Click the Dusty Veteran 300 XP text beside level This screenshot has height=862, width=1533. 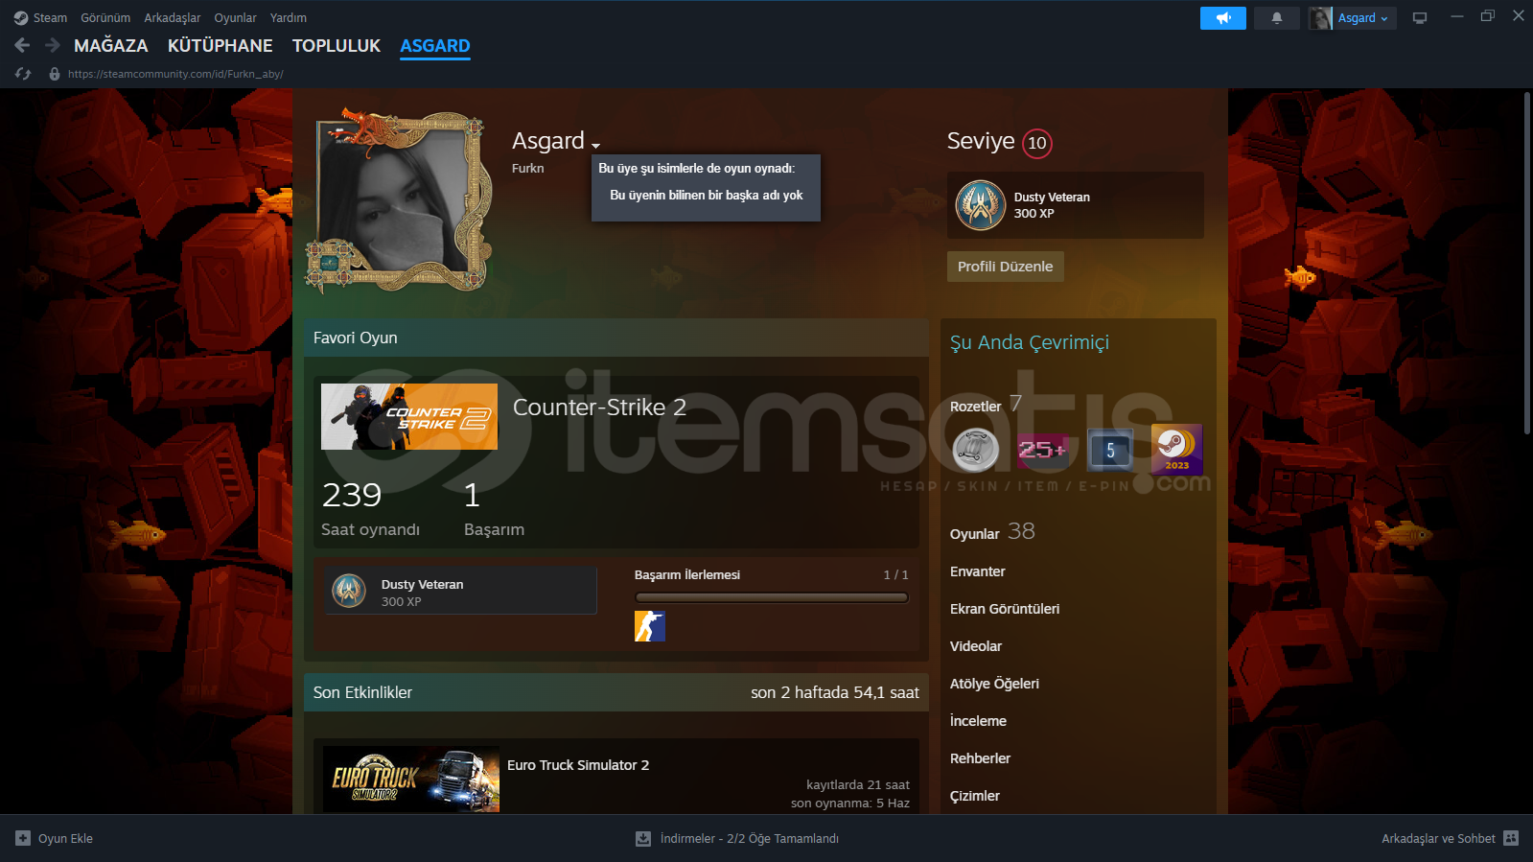pyautogui.click(x=1052, y=205)
